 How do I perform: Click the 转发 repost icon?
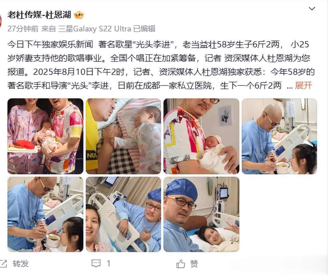pyautogui.click(x=3, y=264)
